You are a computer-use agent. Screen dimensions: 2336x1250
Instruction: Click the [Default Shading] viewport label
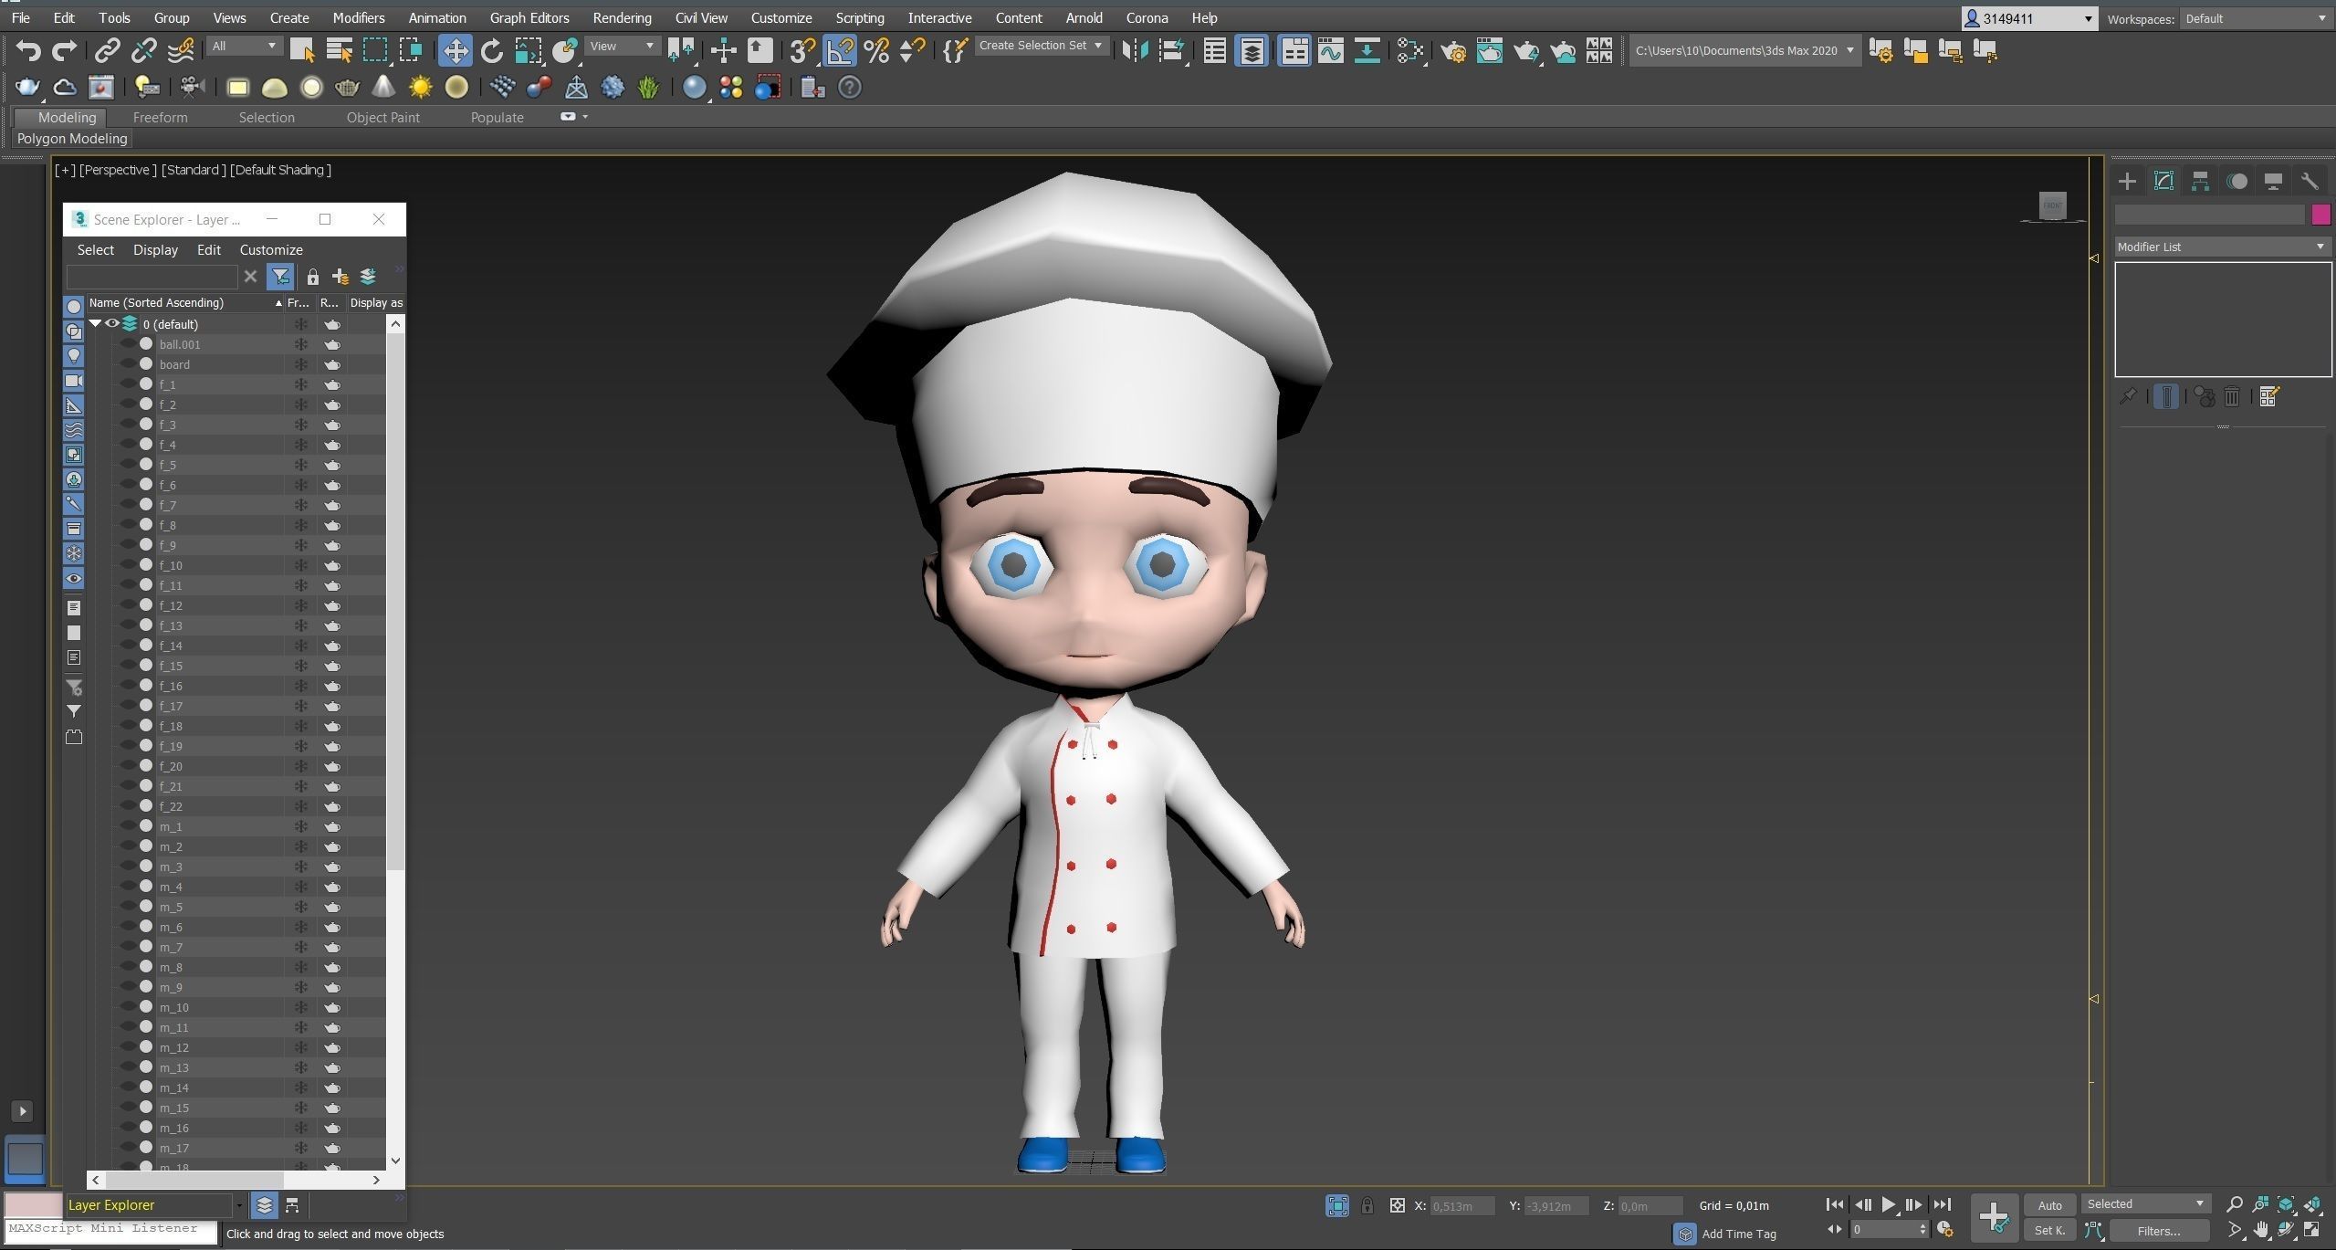pyautogui.click(x=280, y=170)
